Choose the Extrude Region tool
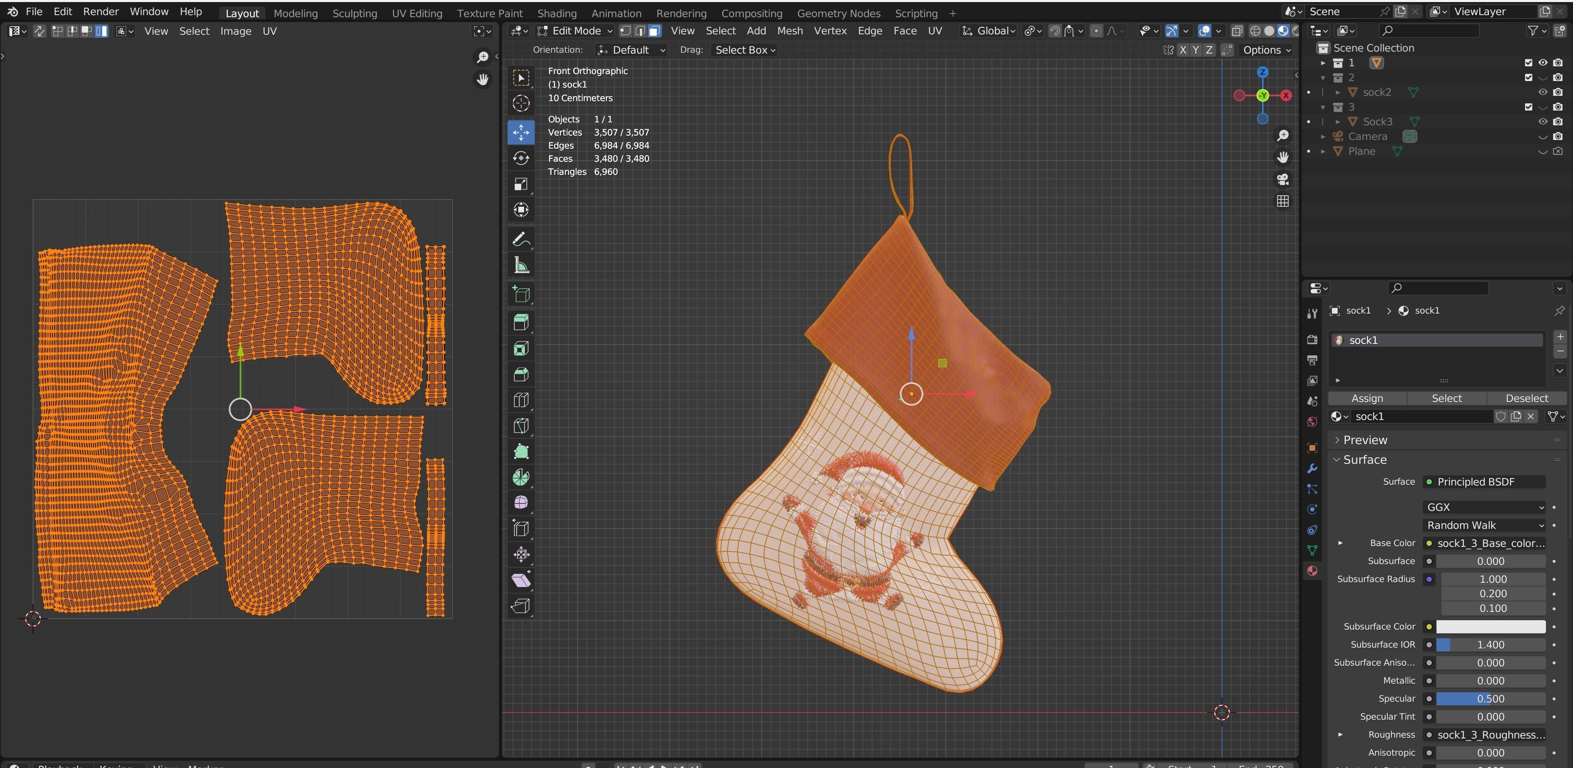This screenshot has height=768, width=1573. (521, 322)
